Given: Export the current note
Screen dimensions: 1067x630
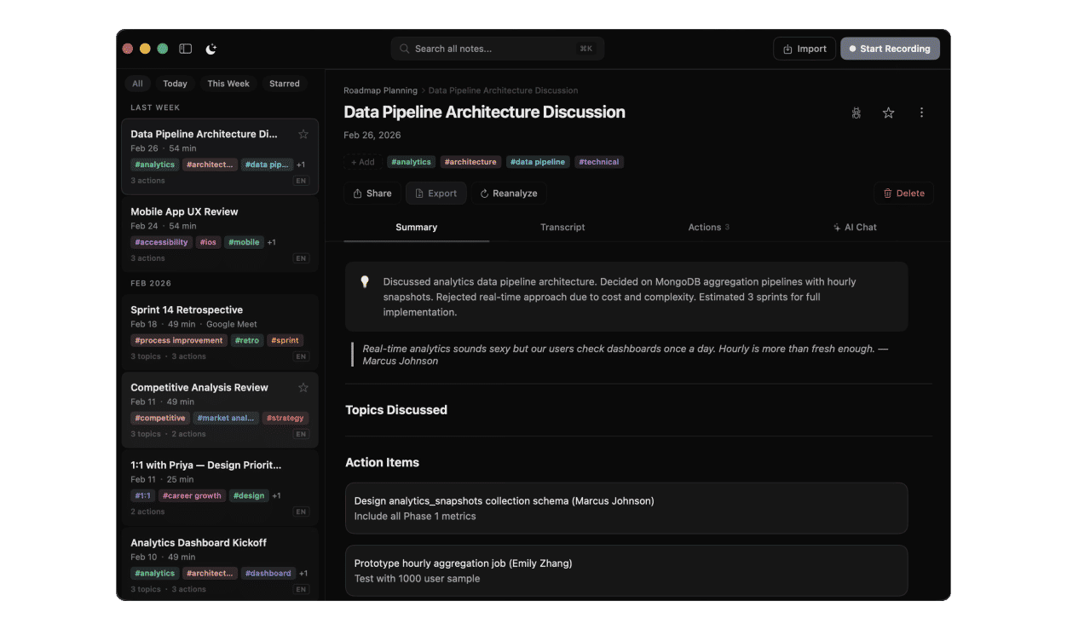Looking at the screenshot, I should [435, 194].
